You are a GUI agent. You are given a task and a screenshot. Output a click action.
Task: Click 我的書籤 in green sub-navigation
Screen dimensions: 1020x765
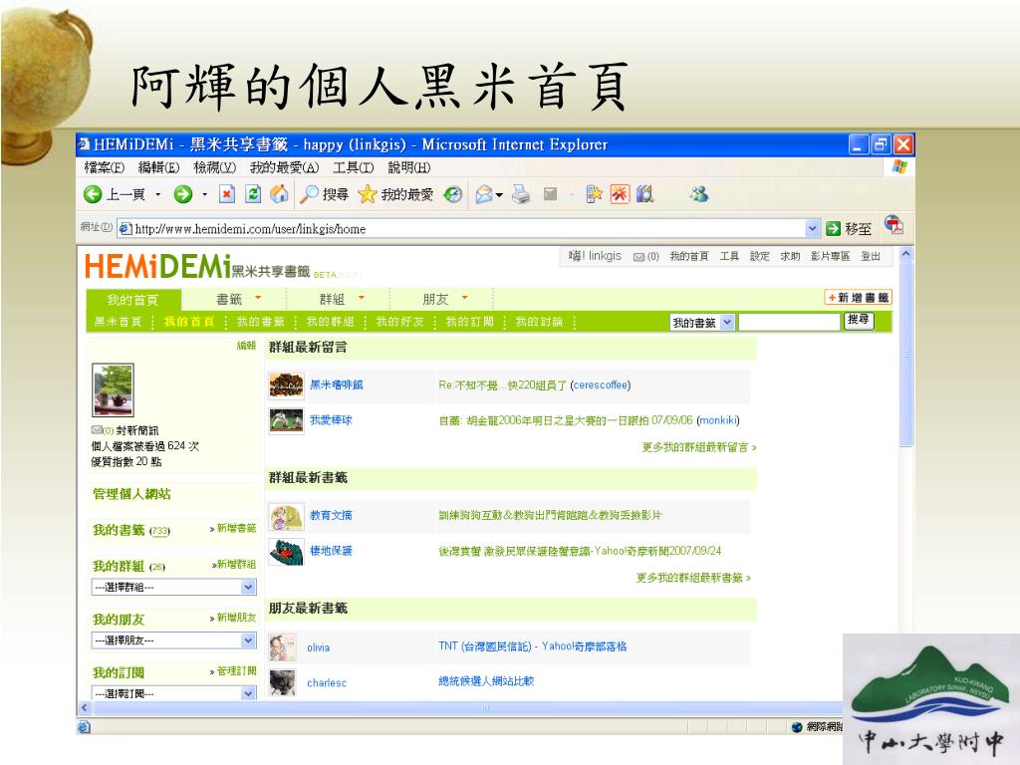coord(260,322)
